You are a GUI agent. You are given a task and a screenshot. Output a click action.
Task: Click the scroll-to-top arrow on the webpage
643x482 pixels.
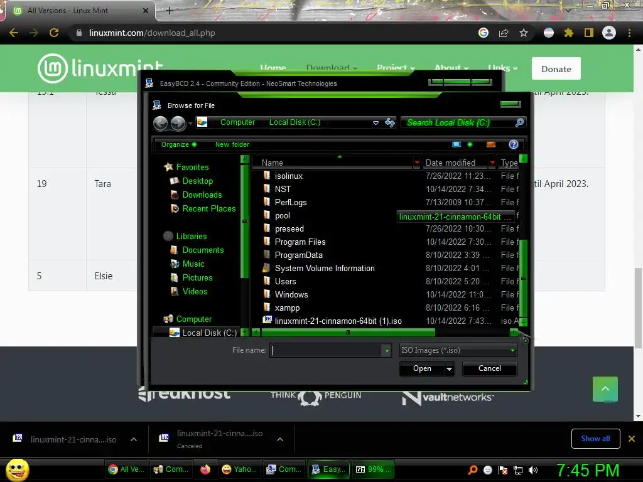(x=605, y=389)
